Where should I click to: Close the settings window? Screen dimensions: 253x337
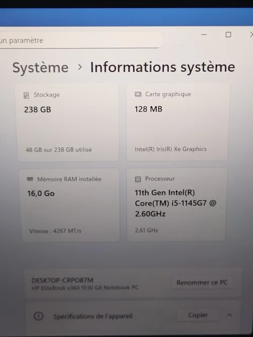pyautogui.click(x=251, y=34)
